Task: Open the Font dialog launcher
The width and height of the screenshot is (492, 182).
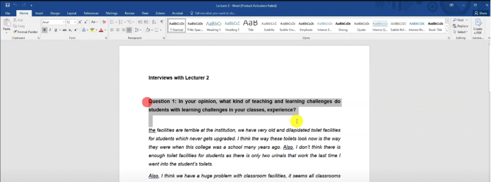Action: click(x=106, y=38)
